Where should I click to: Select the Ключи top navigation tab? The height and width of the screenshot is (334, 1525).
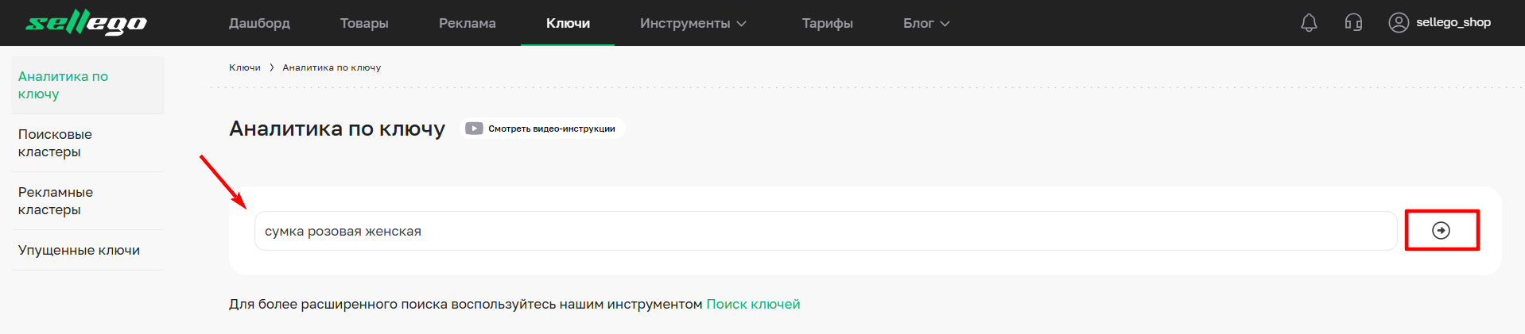(x=568, y=23)
